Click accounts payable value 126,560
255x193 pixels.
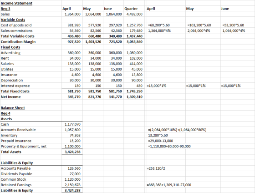tap(74, 168)
